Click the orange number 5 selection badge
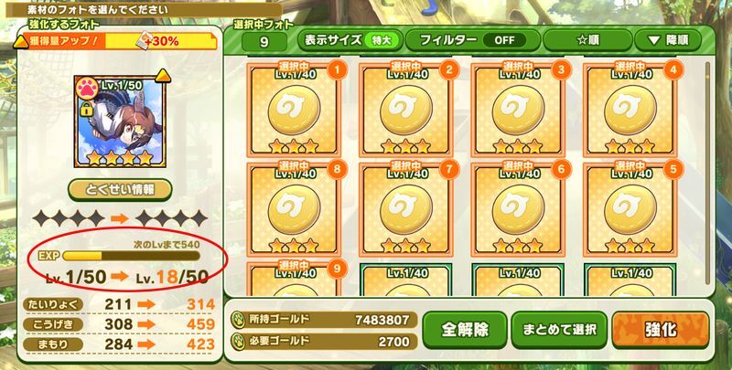The width and height of the screenshot is (732, 370). point(673,170)
